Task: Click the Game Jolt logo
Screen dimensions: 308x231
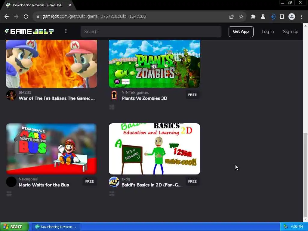Action: point(29,32)
